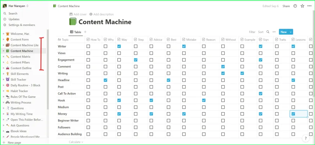The height and width of the screenshot is (145, 315).
Task: Click the Filter button
Action: [252, 32]
